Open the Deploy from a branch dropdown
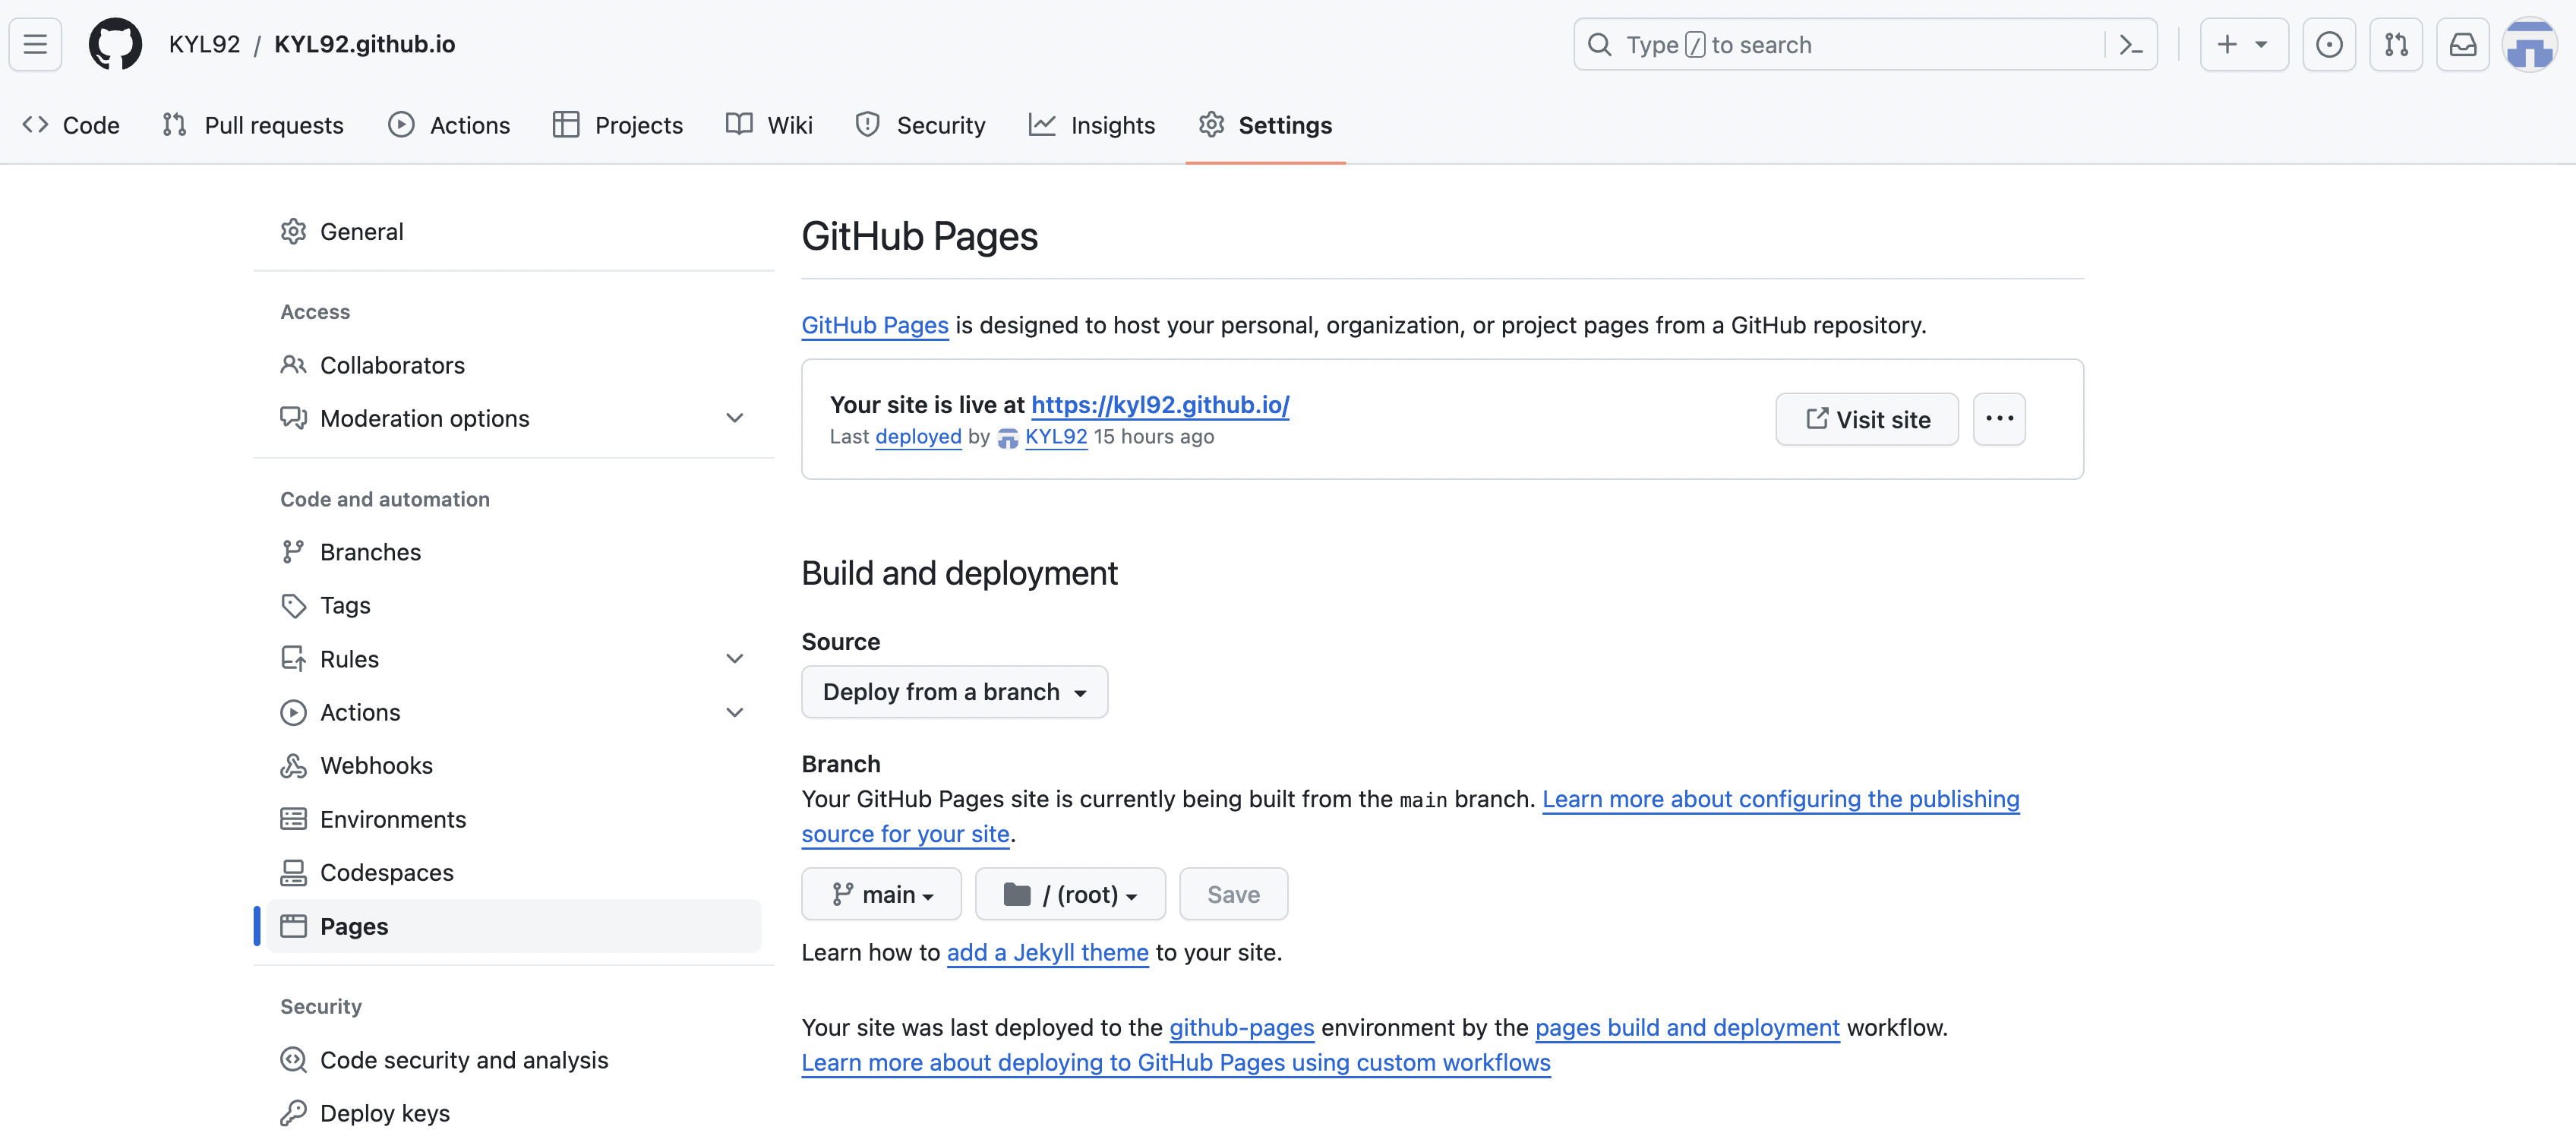This screenshot has width=2576, height=1136. (954, 692)
